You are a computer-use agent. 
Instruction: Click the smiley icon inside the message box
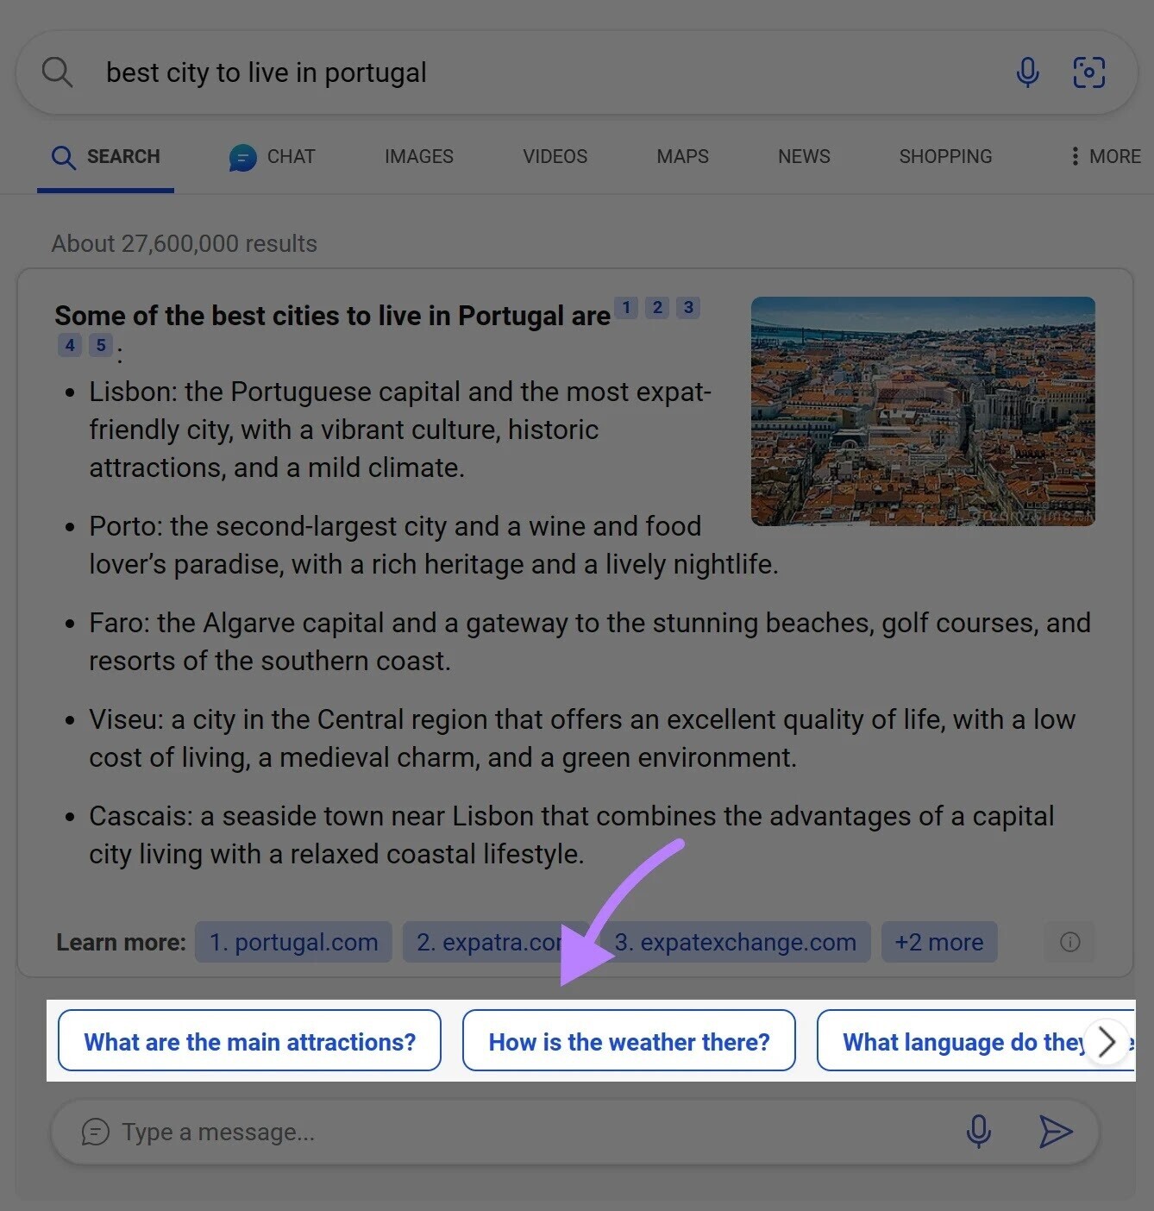tap(95, 1132)
